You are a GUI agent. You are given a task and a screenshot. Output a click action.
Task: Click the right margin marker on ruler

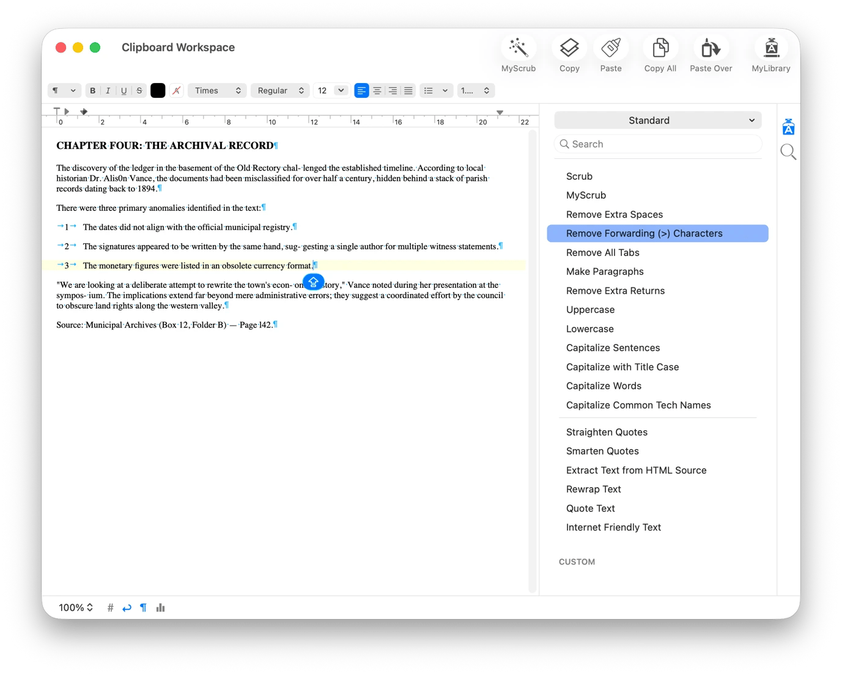click(x=500, y=112)
